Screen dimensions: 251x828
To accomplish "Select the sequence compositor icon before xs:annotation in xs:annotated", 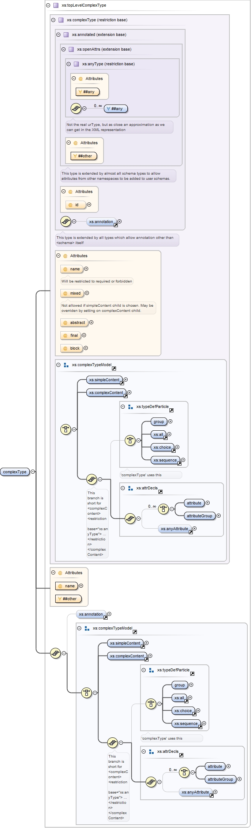I will (x=66, y=222).
